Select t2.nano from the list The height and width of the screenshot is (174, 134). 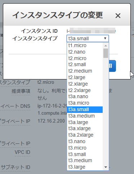pyautogui.click(x=85, y=52)
